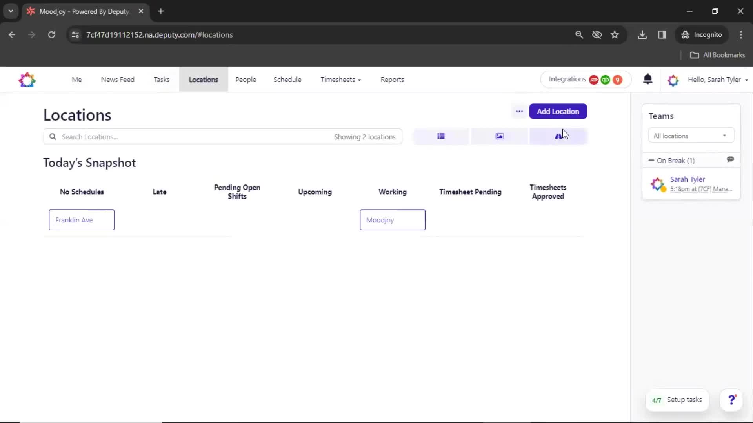Open the help question mark button
753x423 pixels.
click(x=731, y=400)
